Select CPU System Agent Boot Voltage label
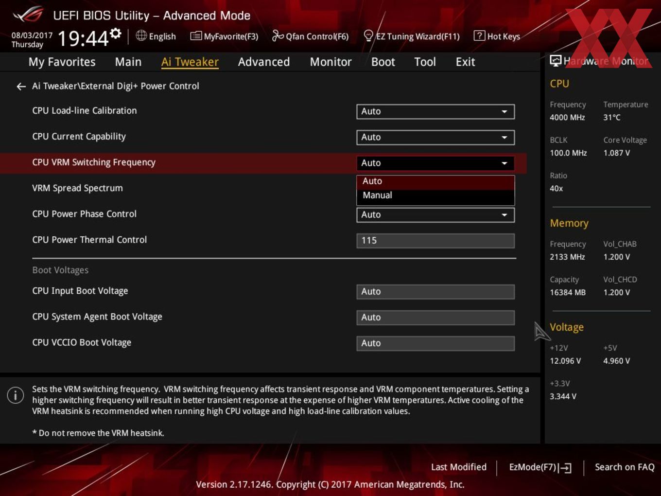Image resolution: width=661 pixels, height=496 pixels. pos(97,317)
